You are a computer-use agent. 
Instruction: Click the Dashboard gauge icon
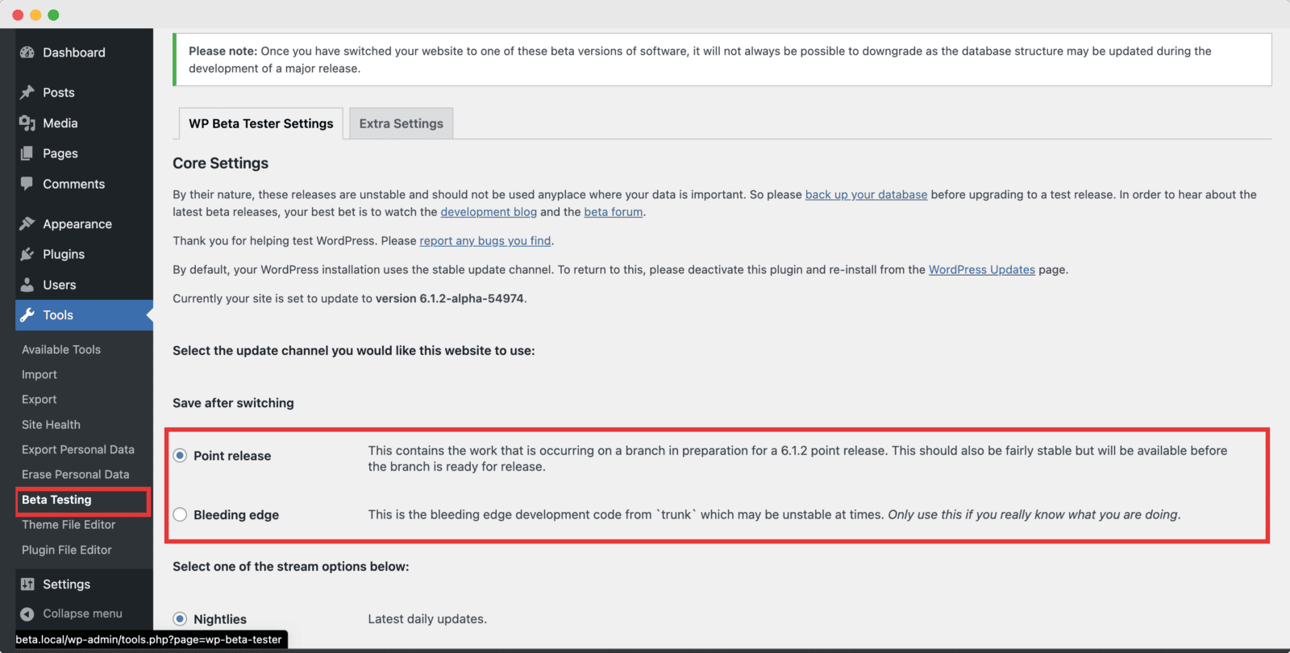(27, 52)
